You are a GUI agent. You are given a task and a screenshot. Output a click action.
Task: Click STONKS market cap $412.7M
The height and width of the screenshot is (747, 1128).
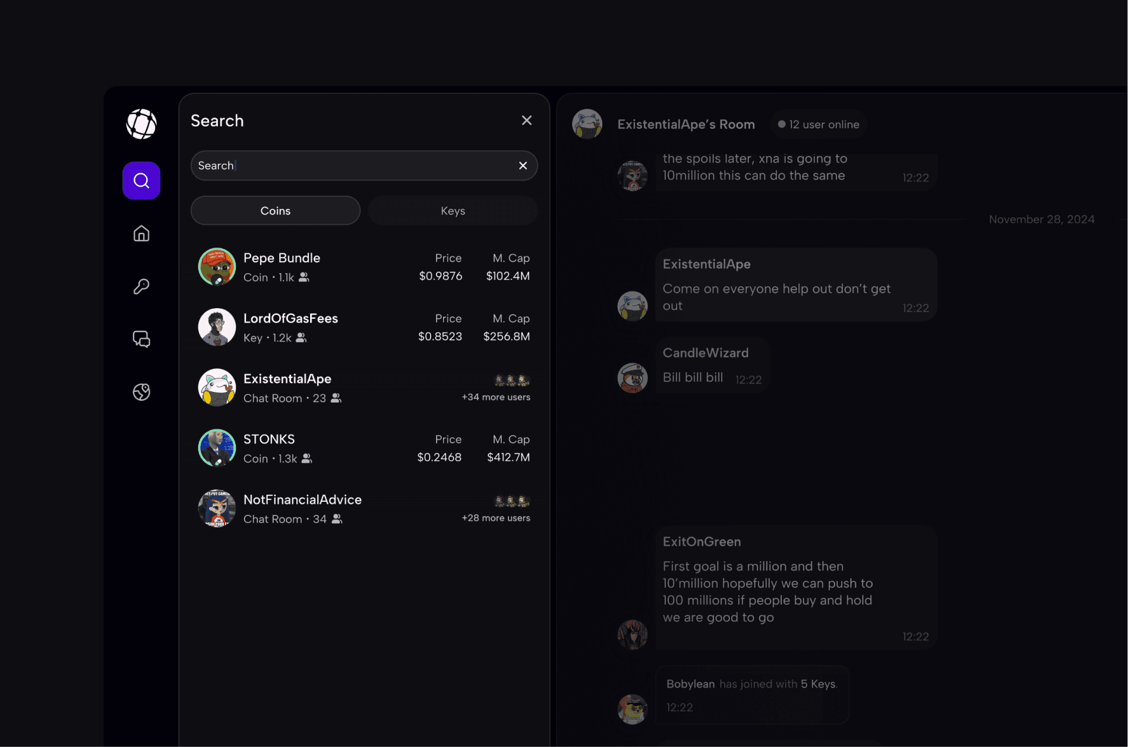[x=508, y=458]
